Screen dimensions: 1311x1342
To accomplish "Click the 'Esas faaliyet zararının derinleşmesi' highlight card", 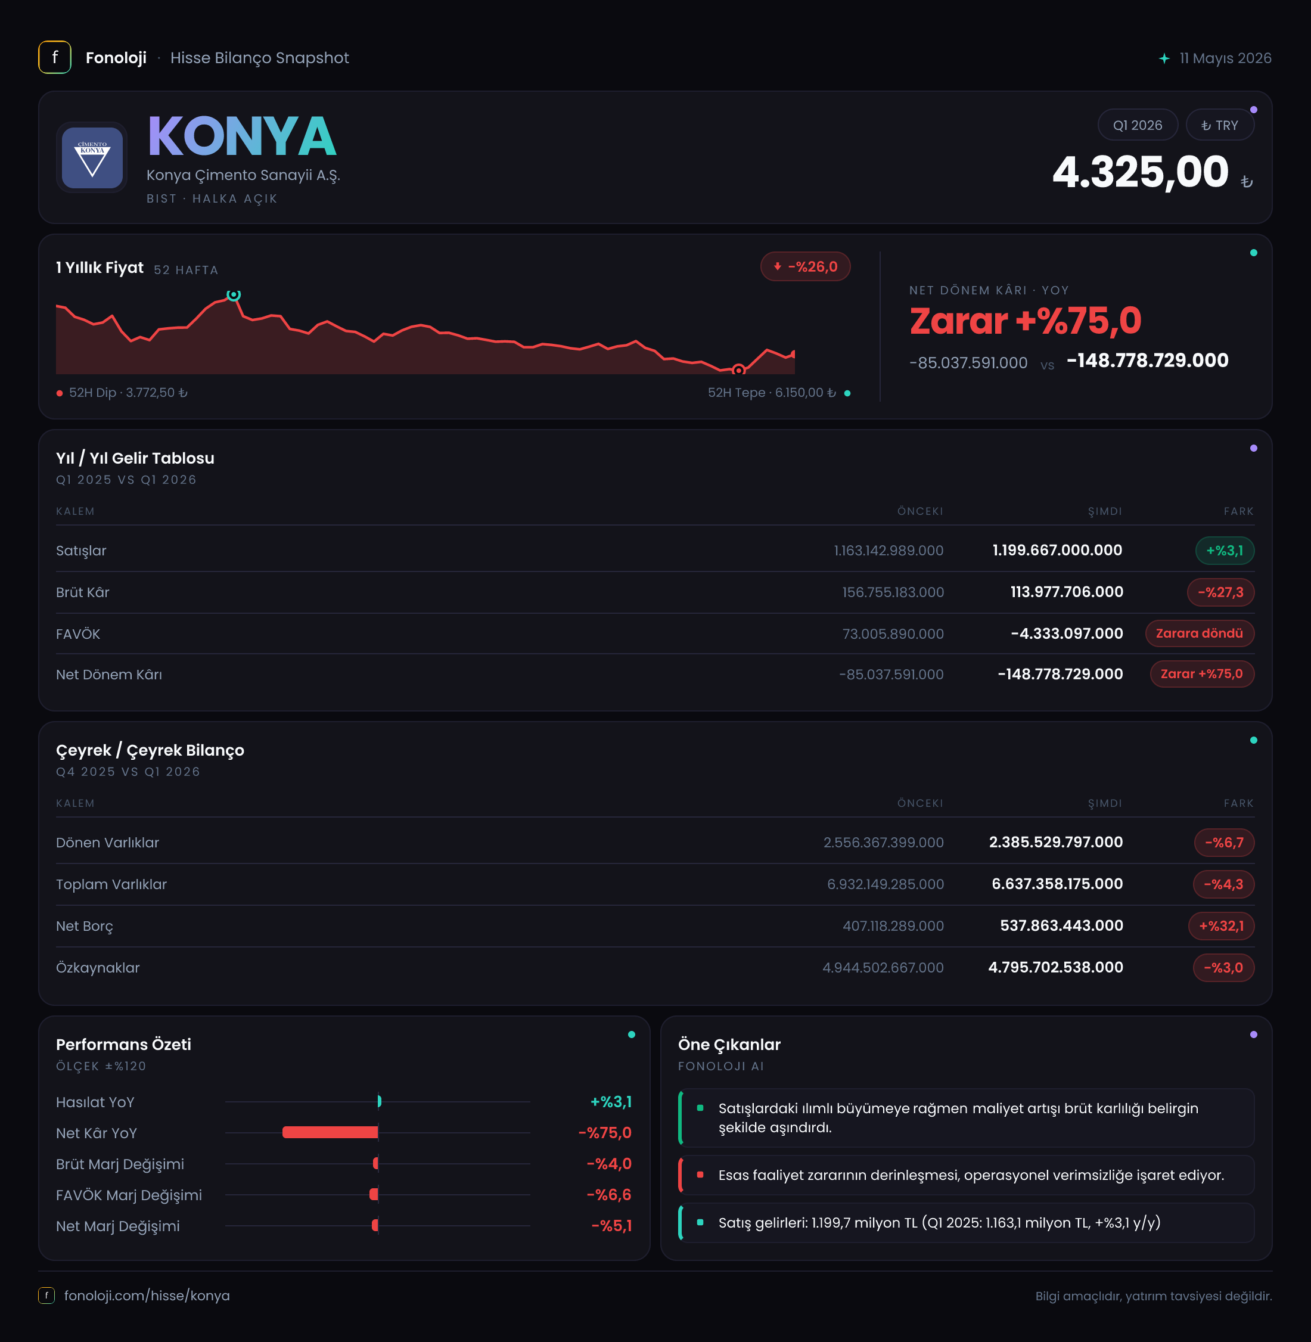I will click(966, 1175).
